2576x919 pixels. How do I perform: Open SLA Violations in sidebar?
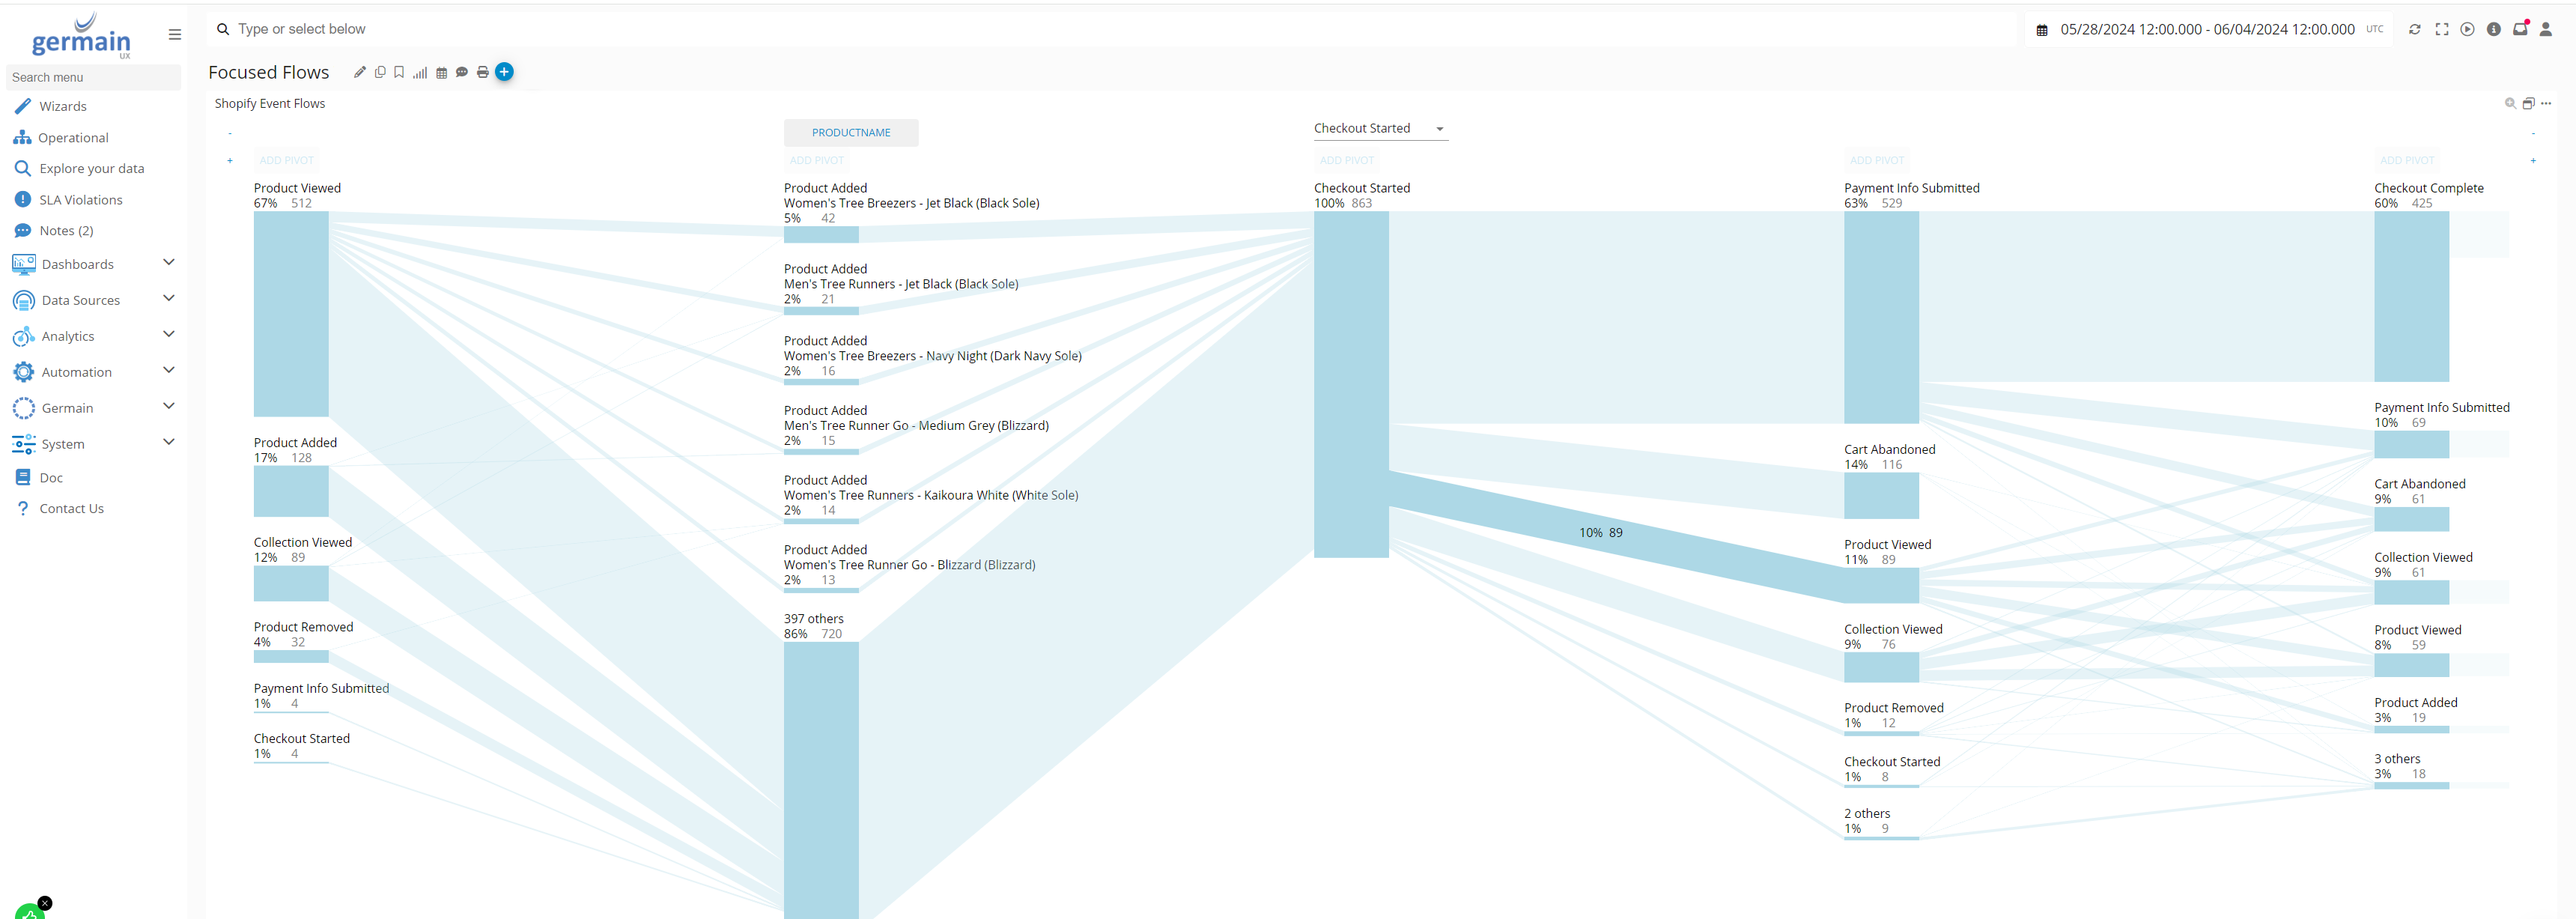[x=80, y=200]
